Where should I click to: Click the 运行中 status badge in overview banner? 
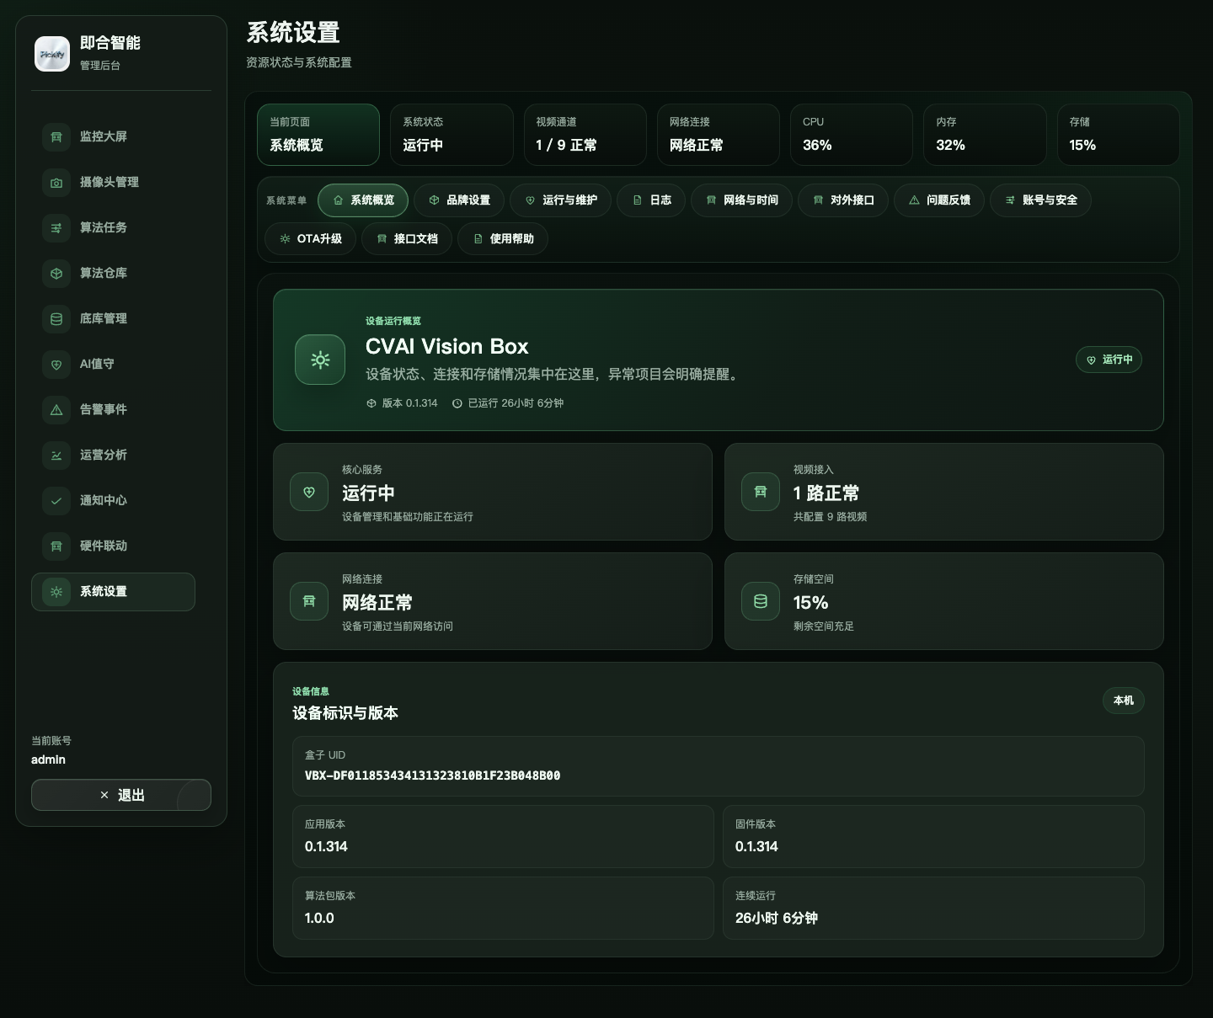(1109, 360)
